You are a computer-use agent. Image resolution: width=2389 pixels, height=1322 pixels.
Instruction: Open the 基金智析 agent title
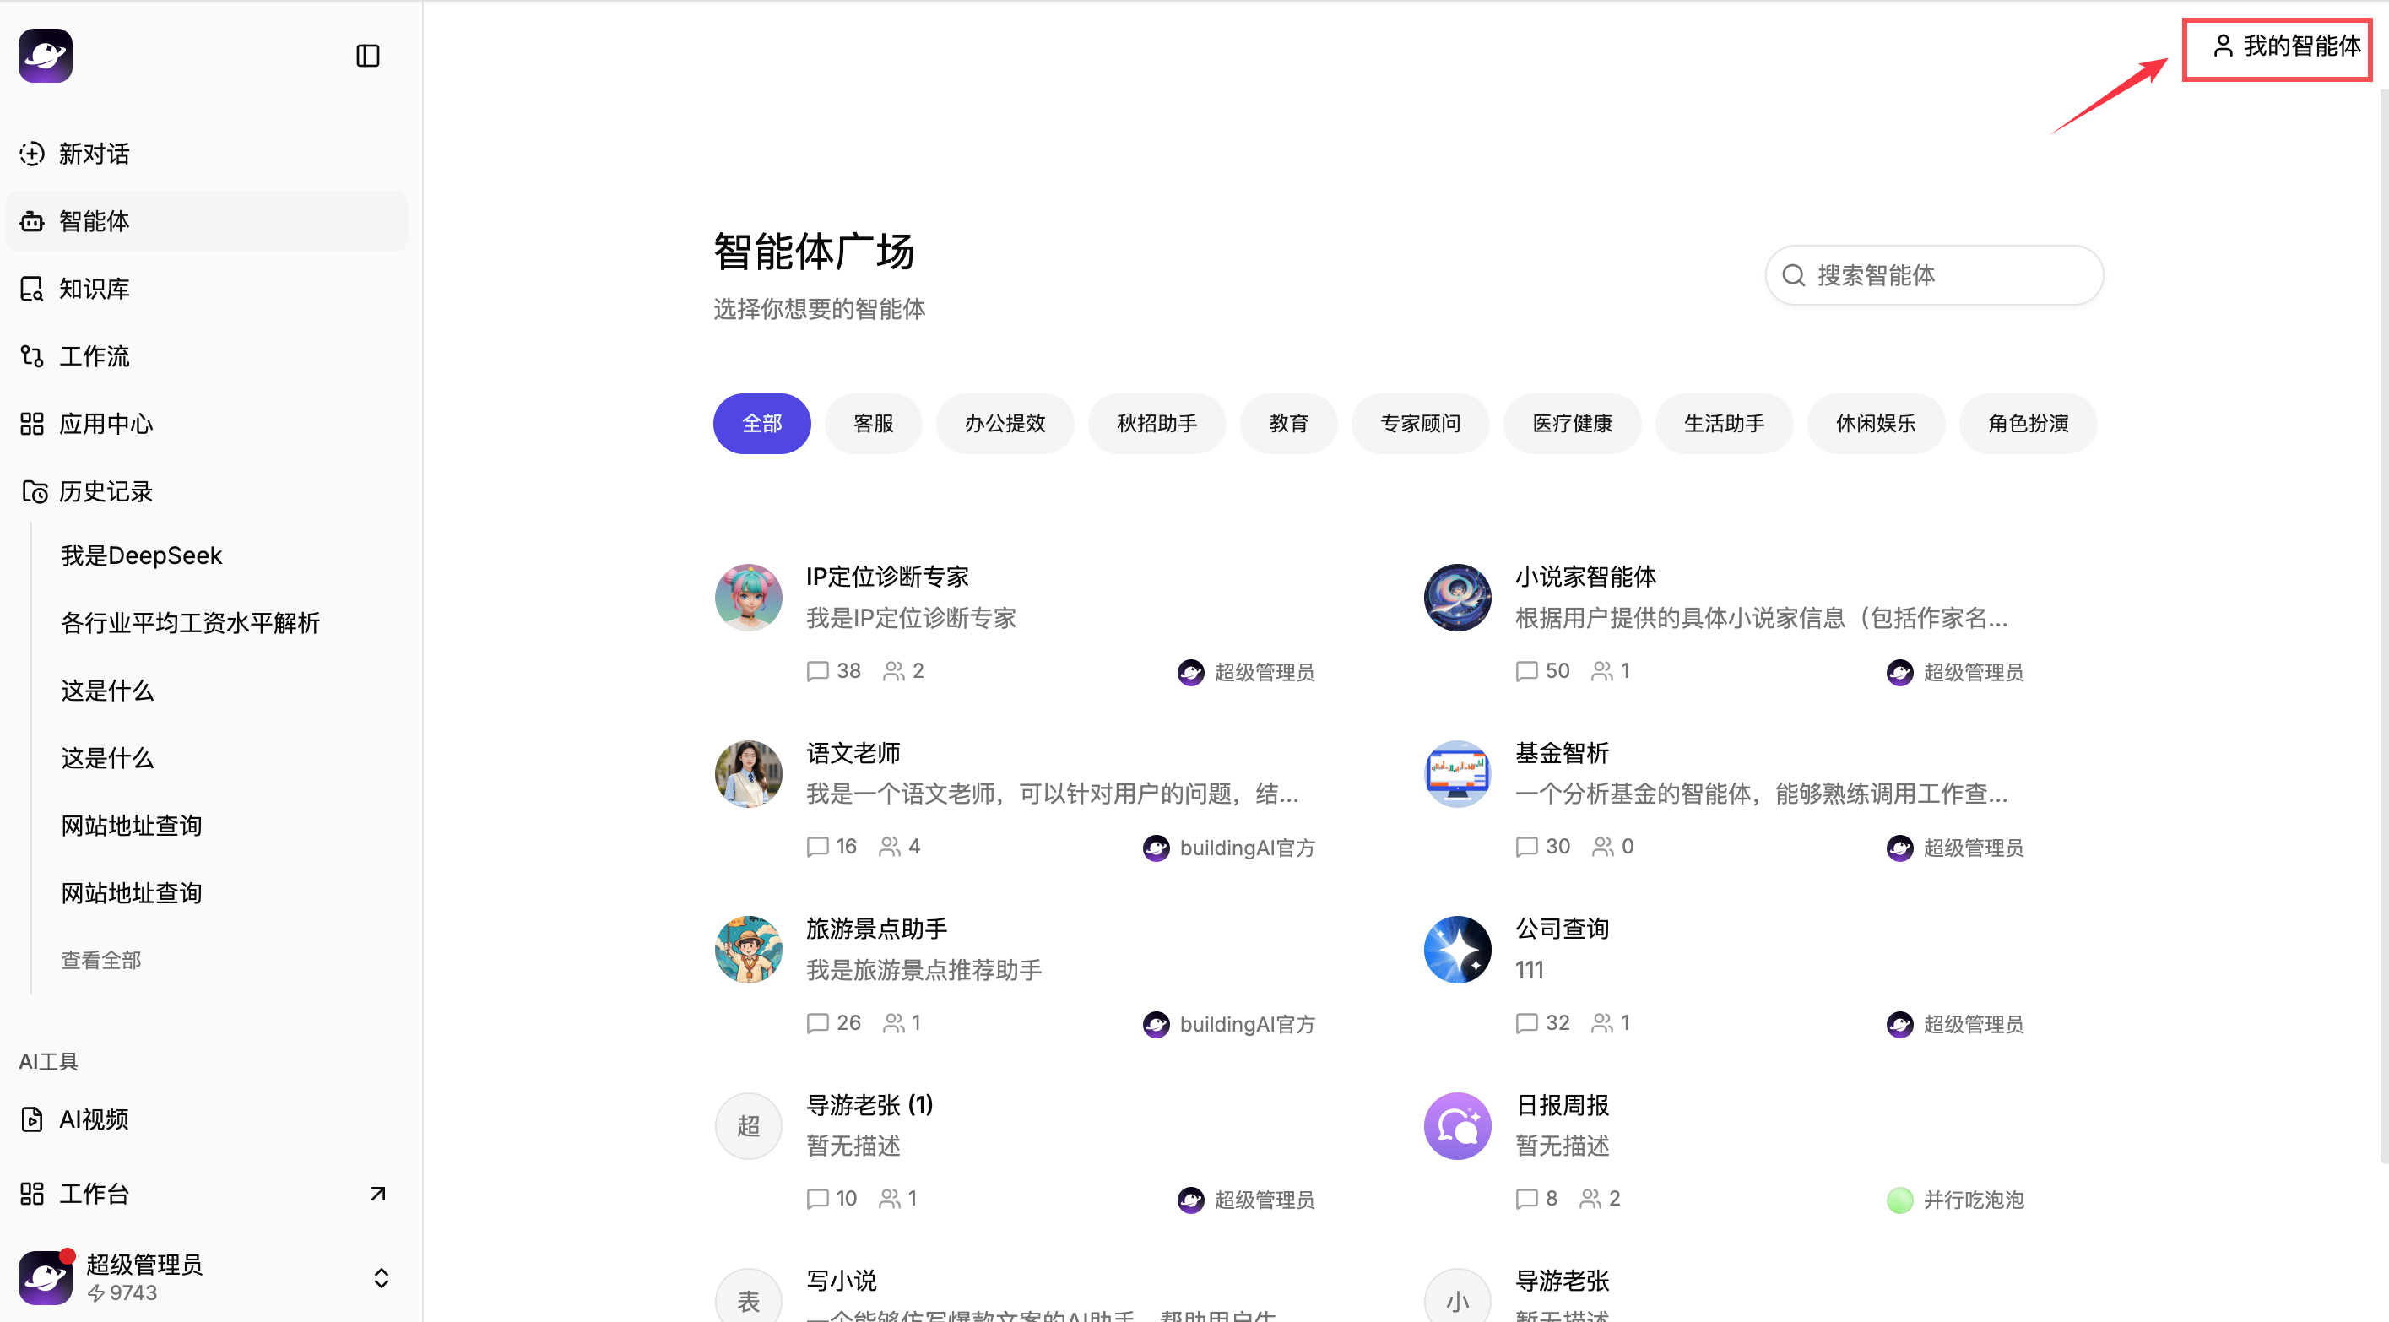tap(1562, 753)
